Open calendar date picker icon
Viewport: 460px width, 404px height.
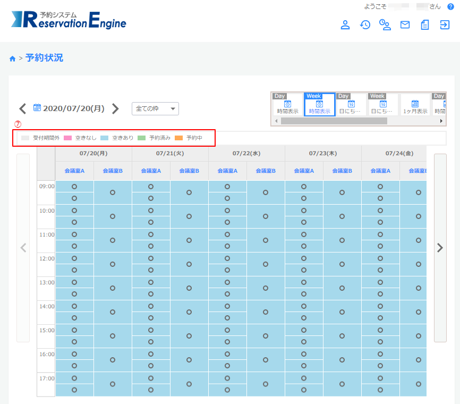point(37,108)
